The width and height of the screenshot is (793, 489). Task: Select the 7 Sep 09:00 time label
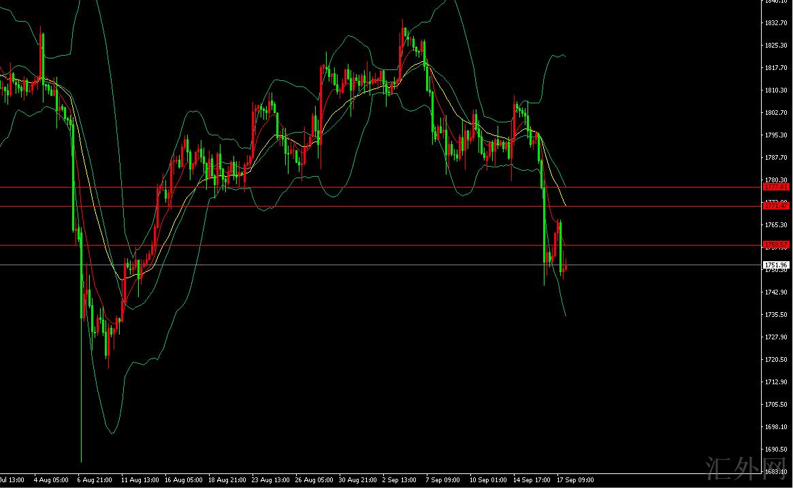(x=443, y=480)
